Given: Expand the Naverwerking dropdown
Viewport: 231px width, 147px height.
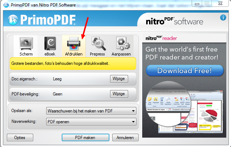Looking at the screenshot, I should point(91,122).
